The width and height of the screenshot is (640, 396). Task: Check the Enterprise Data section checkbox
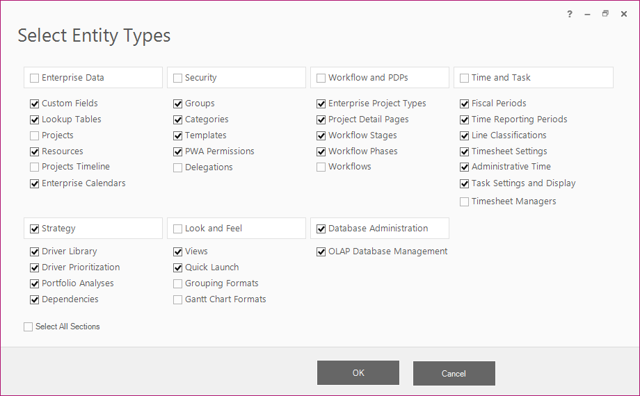tap(35, 78)
